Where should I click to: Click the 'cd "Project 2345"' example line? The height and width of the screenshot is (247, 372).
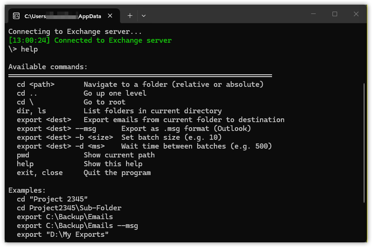pos(52,199)
